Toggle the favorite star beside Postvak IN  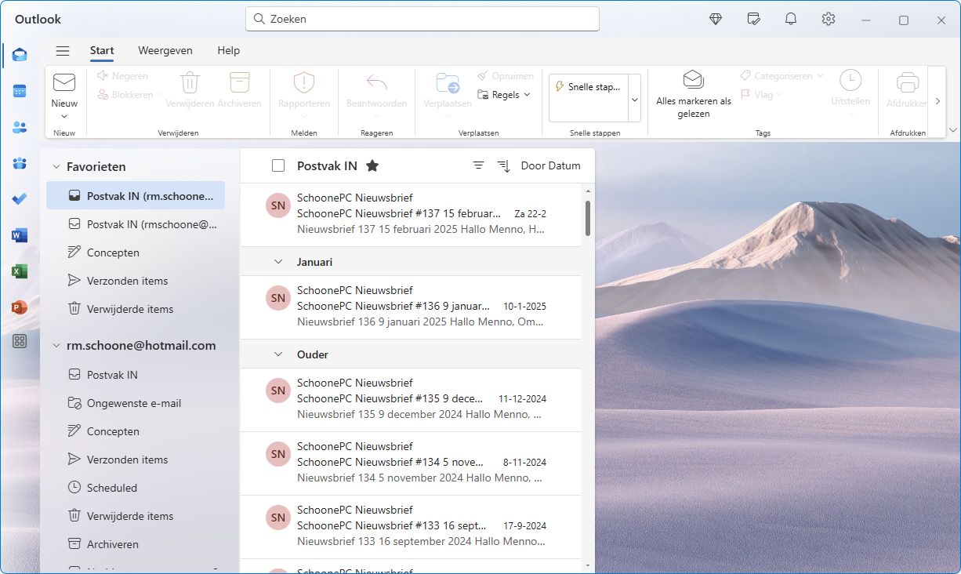click(x=372, y=165)
